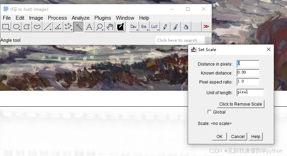Viewport: 287px width, 156px height.
Task: Minimize the ImageJ window
Action: pyautogui.click(x=172, y=9)
